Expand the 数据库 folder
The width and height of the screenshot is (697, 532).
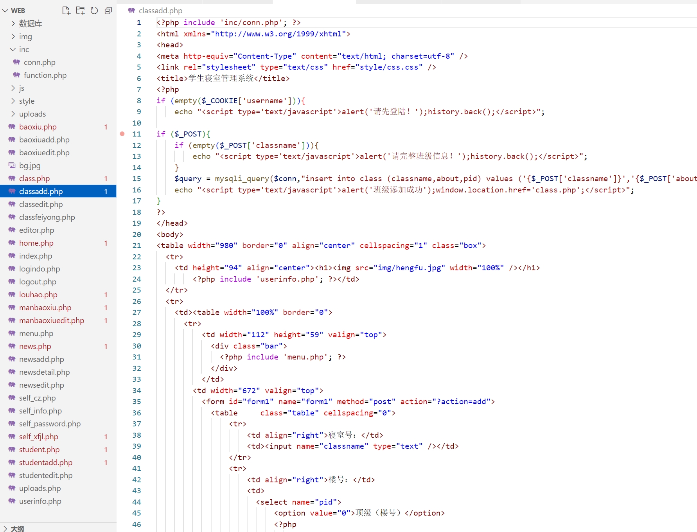13,23
